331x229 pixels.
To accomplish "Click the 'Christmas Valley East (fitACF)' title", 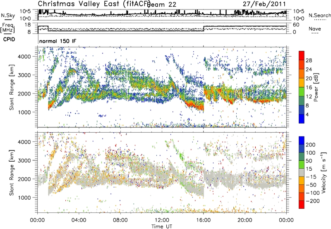I will pos(94,4).
